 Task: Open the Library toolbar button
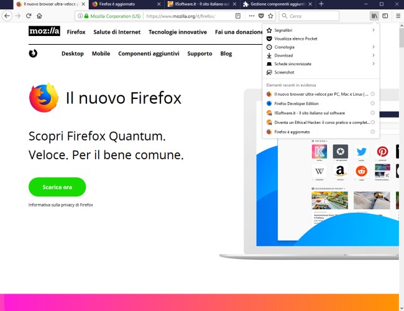pos(374,16)
